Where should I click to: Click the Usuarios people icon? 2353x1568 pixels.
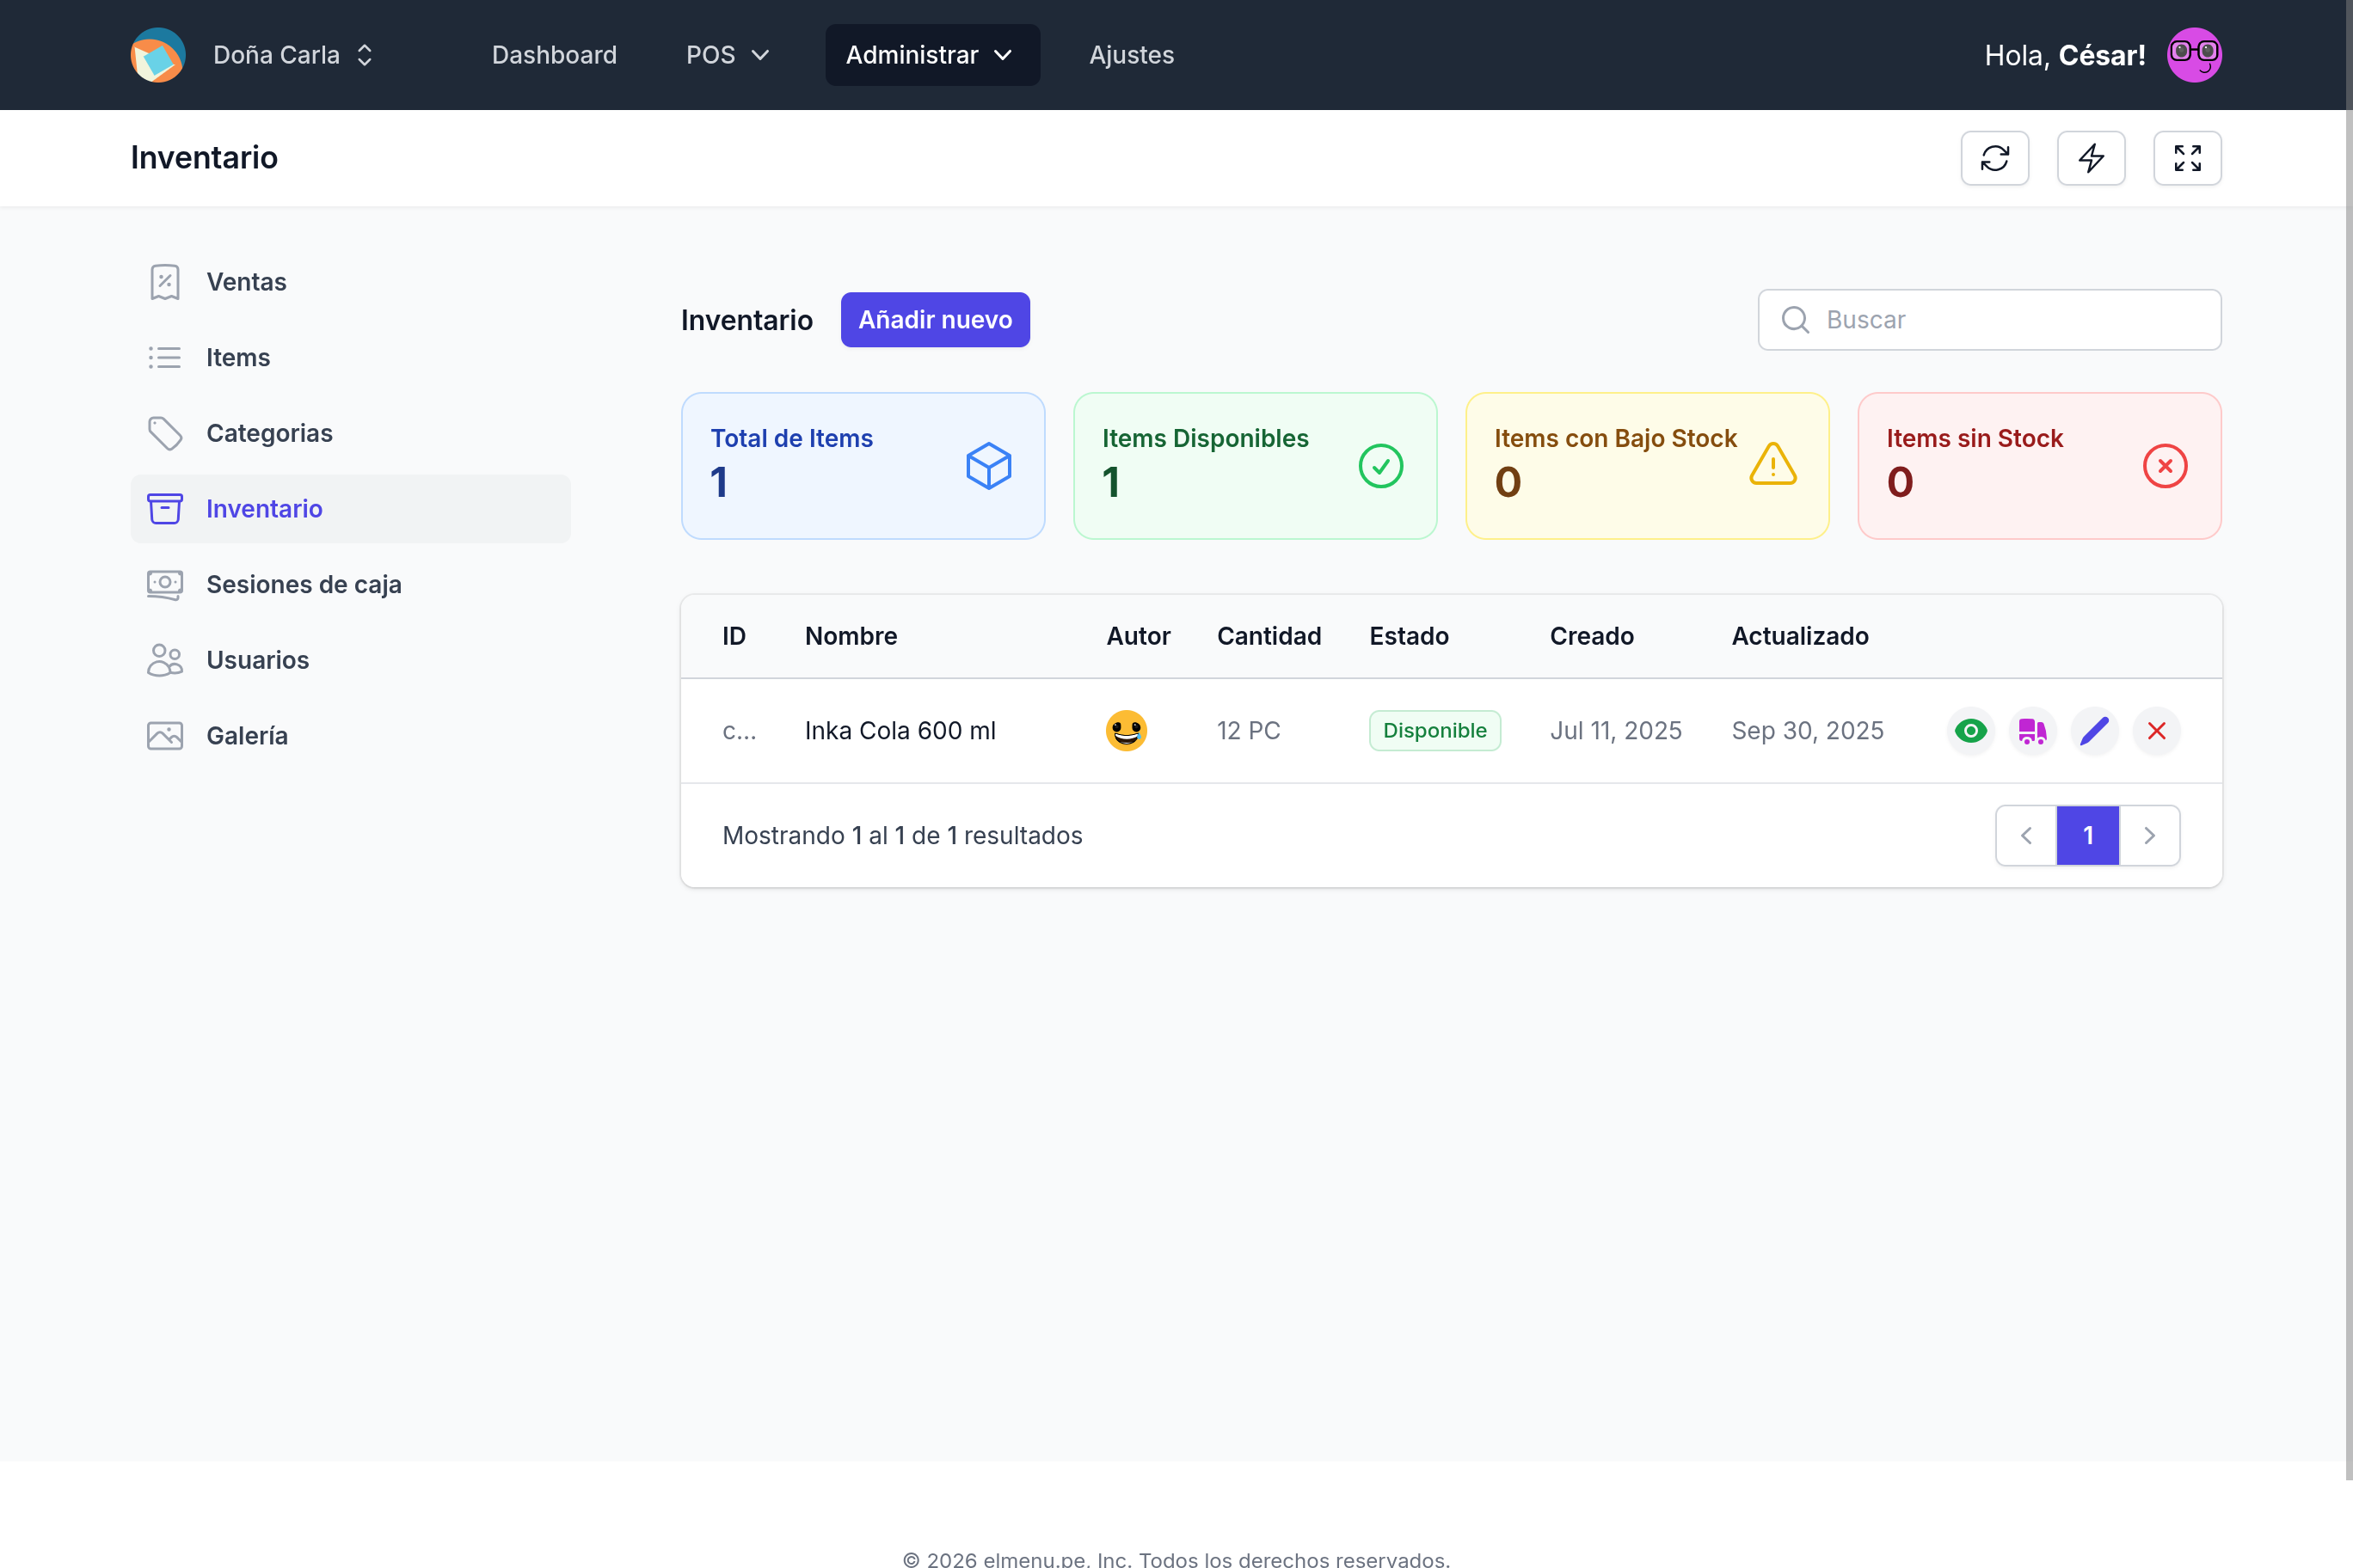pyautogui.click(x=165, y=660)
